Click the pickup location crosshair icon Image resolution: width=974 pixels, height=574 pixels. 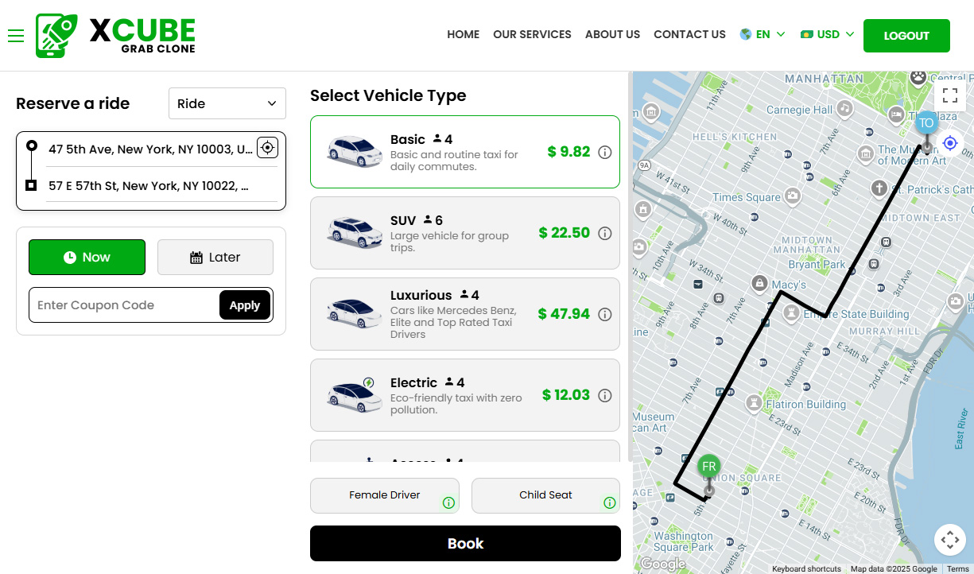(267, 148)
